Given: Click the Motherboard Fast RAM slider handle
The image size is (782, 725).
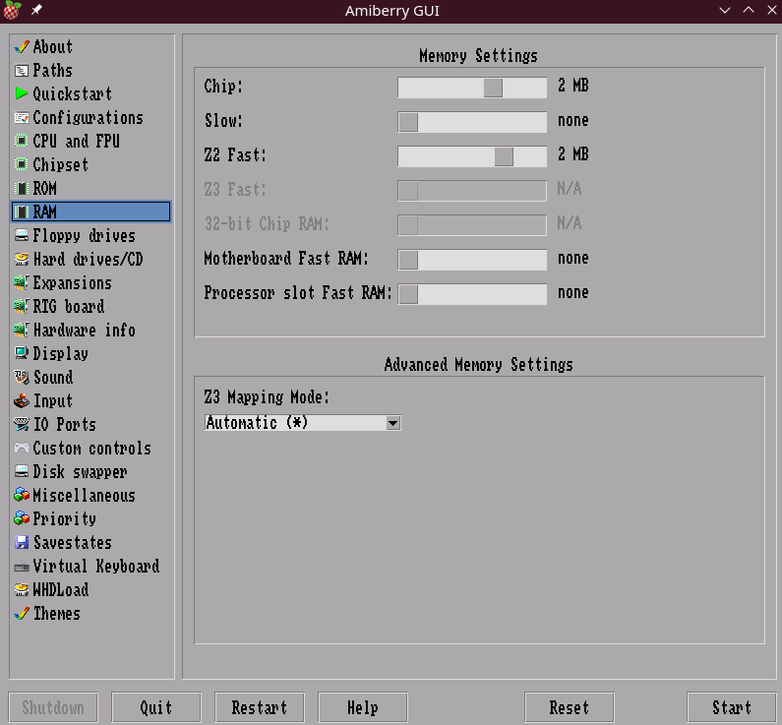Looking at the screenshot, I should (408, 260).
